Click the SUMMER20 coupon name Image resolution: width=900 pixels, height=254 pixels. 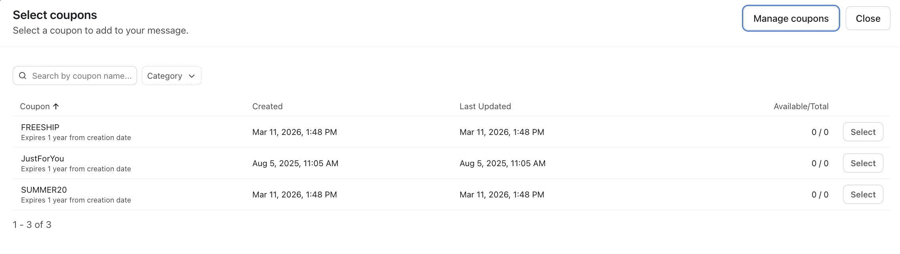coord(44,190)
